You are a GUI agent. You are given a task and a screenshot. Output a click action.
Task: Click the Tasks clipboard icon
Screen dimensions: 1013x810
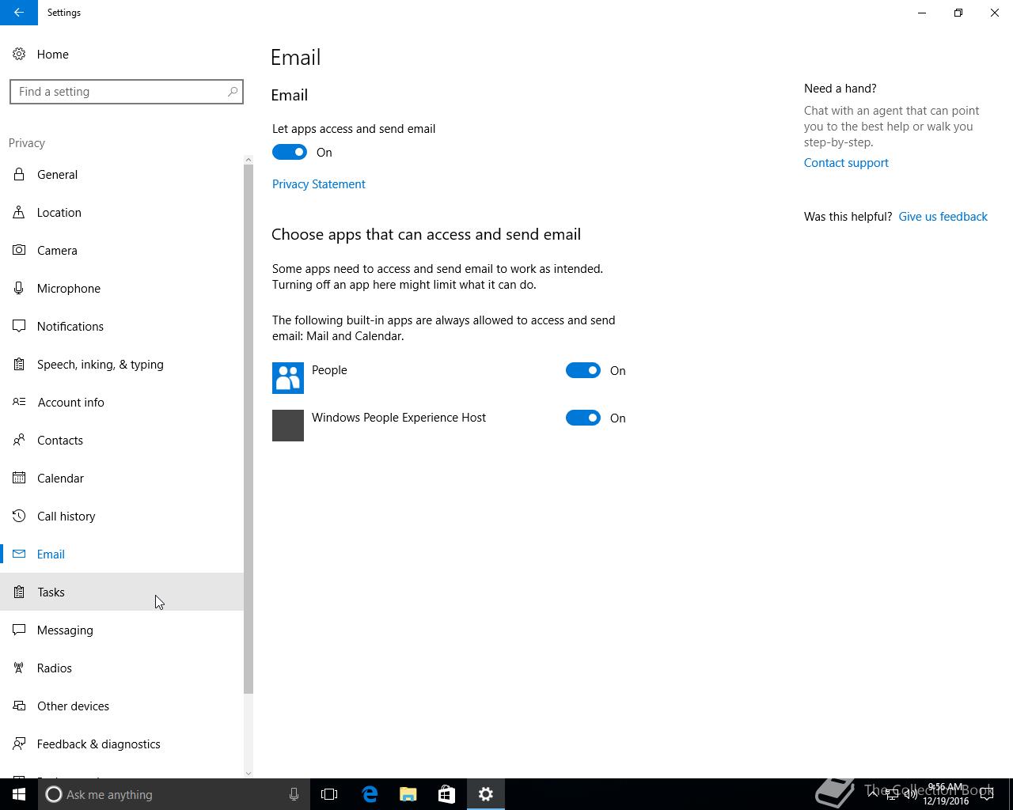[x=19, y=592]
